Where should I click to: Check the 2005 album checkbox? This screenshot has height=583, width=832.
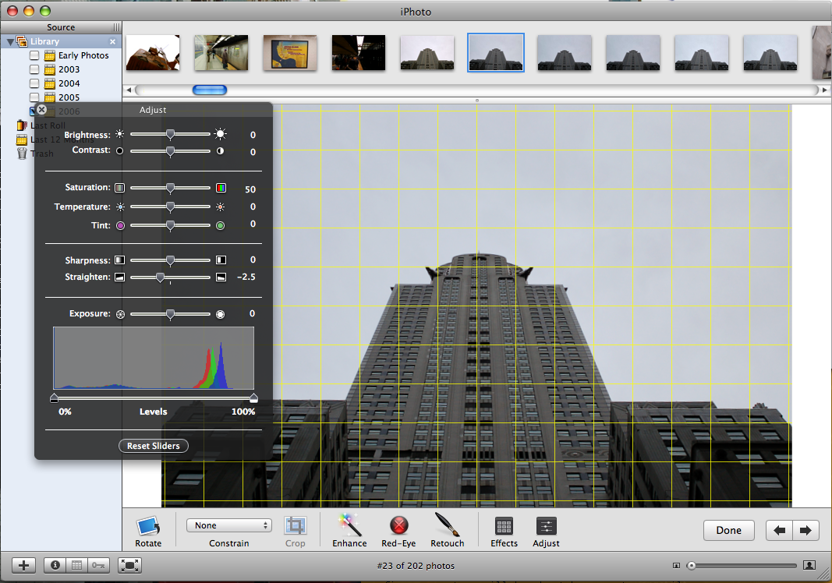34,97
